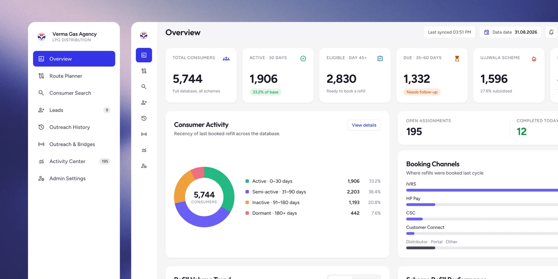The image size is (558, 279).
Task: Select the Active 0–30 days legend row
Action: coord(313,181)
